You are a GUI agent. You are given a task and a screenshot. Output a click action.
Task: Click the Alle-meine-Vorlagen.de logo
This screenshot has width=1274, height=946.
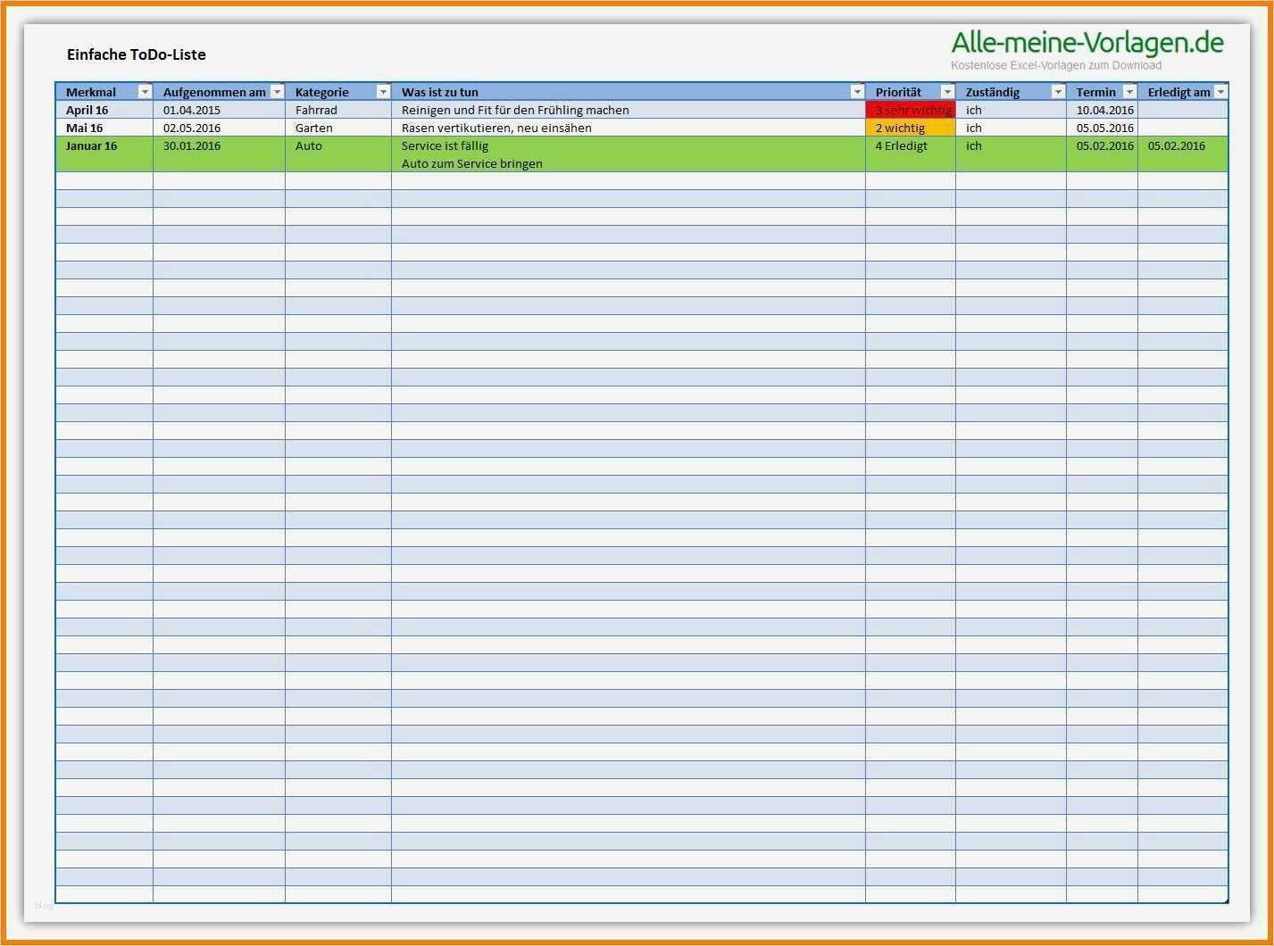pos(1087,42)
